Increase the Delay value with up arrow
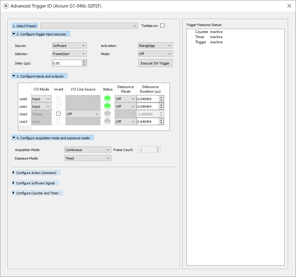This screenshot has width=296, height=277. pos(84,61)
